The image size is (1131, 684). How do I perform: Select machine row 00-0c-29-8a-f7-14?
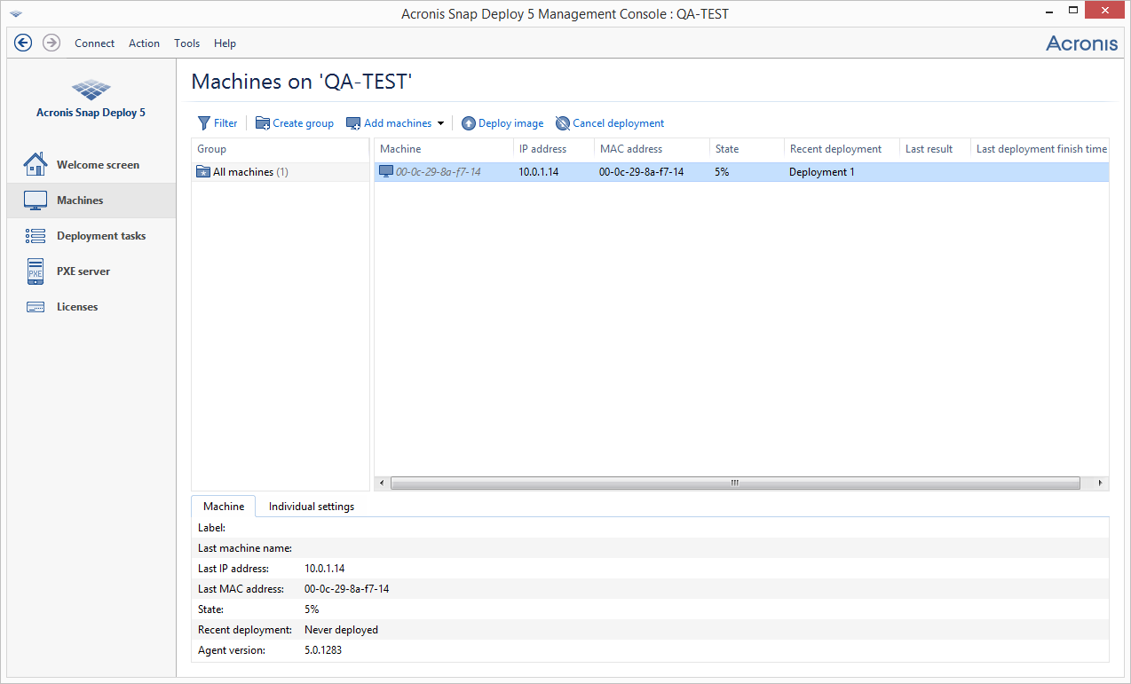coord(439,172)
